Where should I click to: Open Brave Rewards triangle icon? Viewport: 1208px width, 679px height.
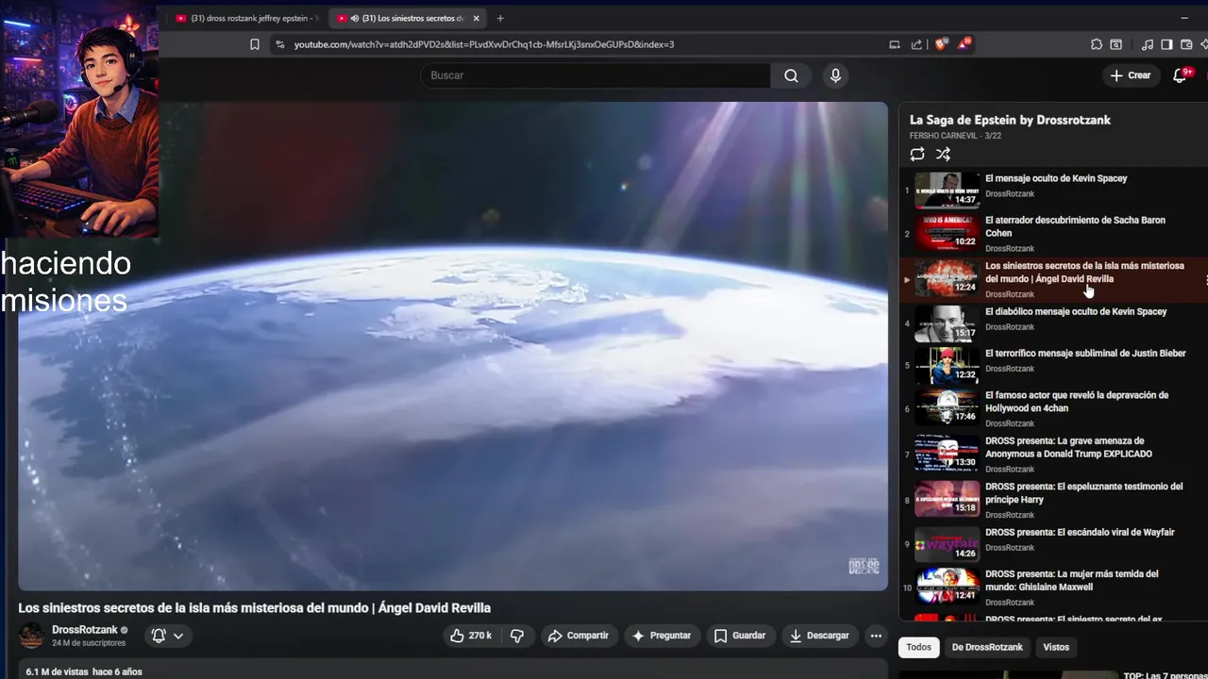tap(965, 43)
